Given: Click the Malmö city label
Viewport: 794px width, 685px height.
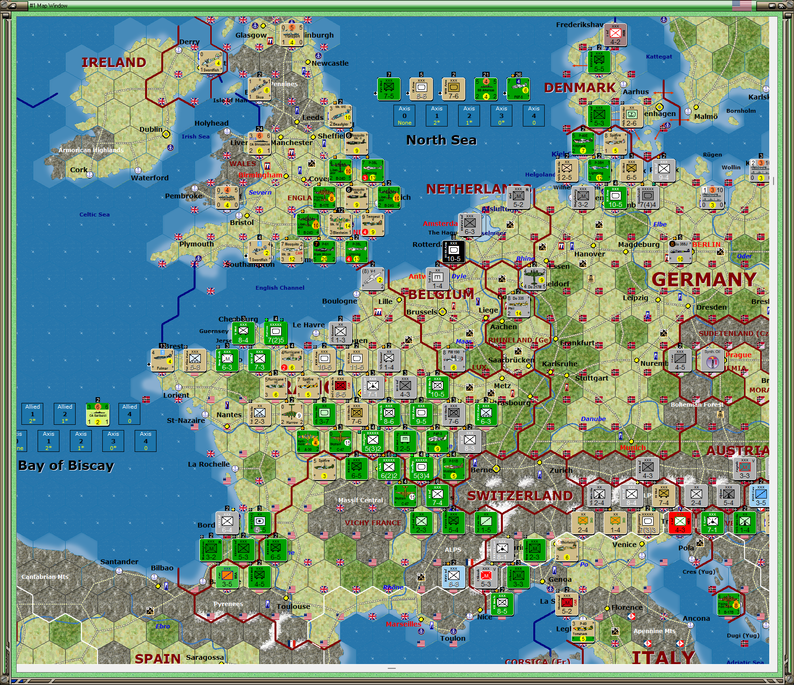Looking at the screenshot, I should pyautogui.click(x=706, y=117).
